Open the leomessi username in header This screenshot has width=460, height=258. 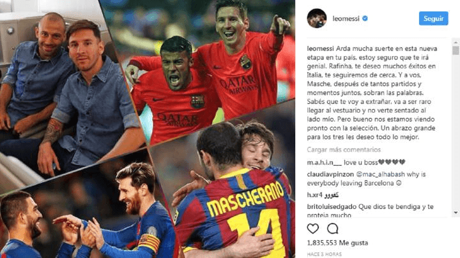click(x=346, y=18)
